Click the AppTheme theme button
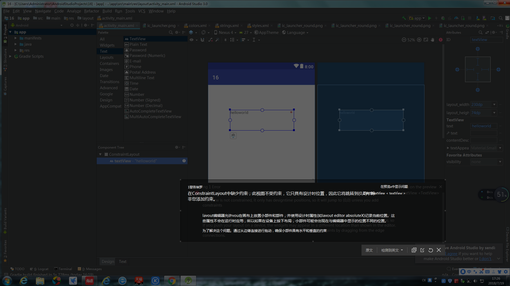 [x=266, y=33]
